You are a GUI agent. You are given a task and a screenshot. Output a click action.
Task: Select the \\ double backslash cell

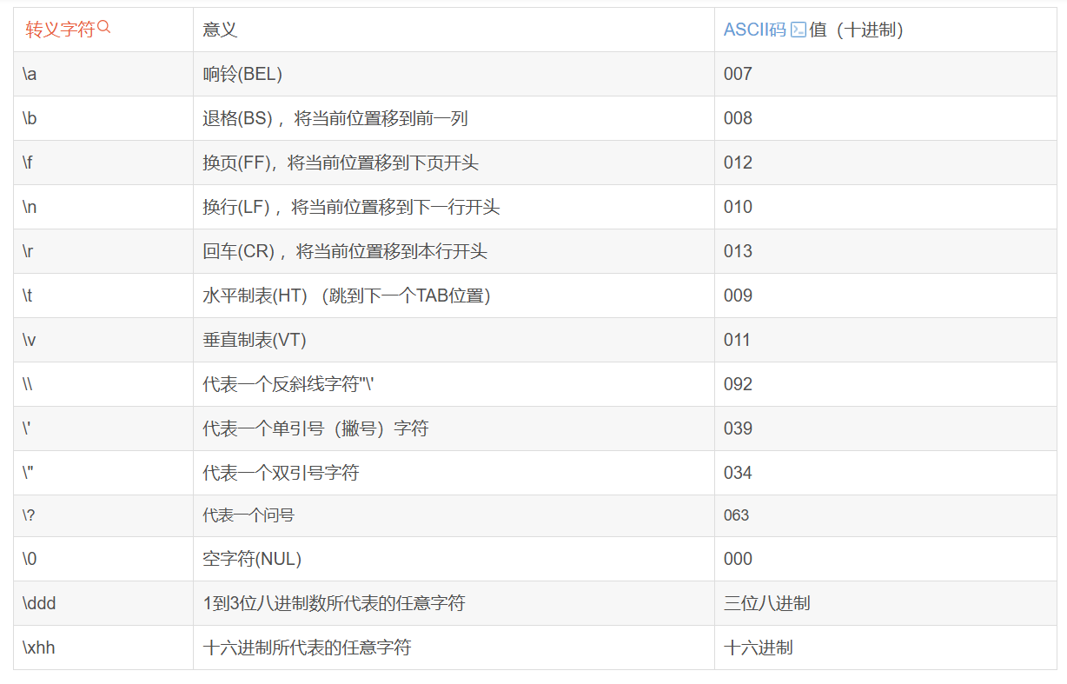[x=103, y=384]
